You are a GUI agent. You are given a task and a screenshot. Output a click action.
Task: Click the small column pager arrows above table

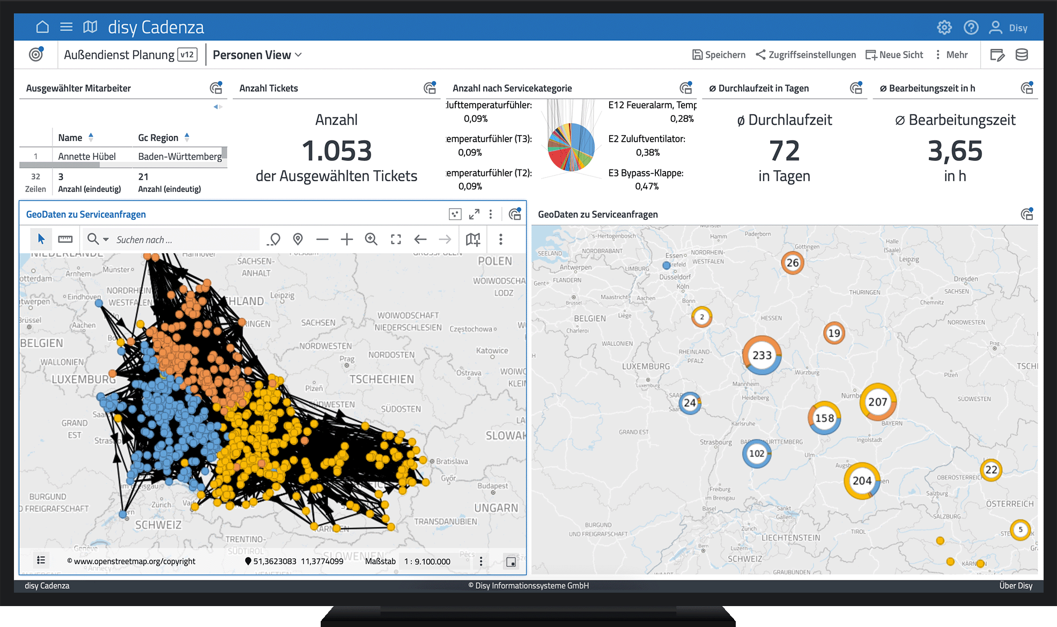[x=218, y=107]
